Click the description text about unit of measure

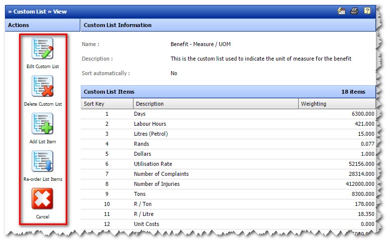pyautogui.click(x=261, y=59)
